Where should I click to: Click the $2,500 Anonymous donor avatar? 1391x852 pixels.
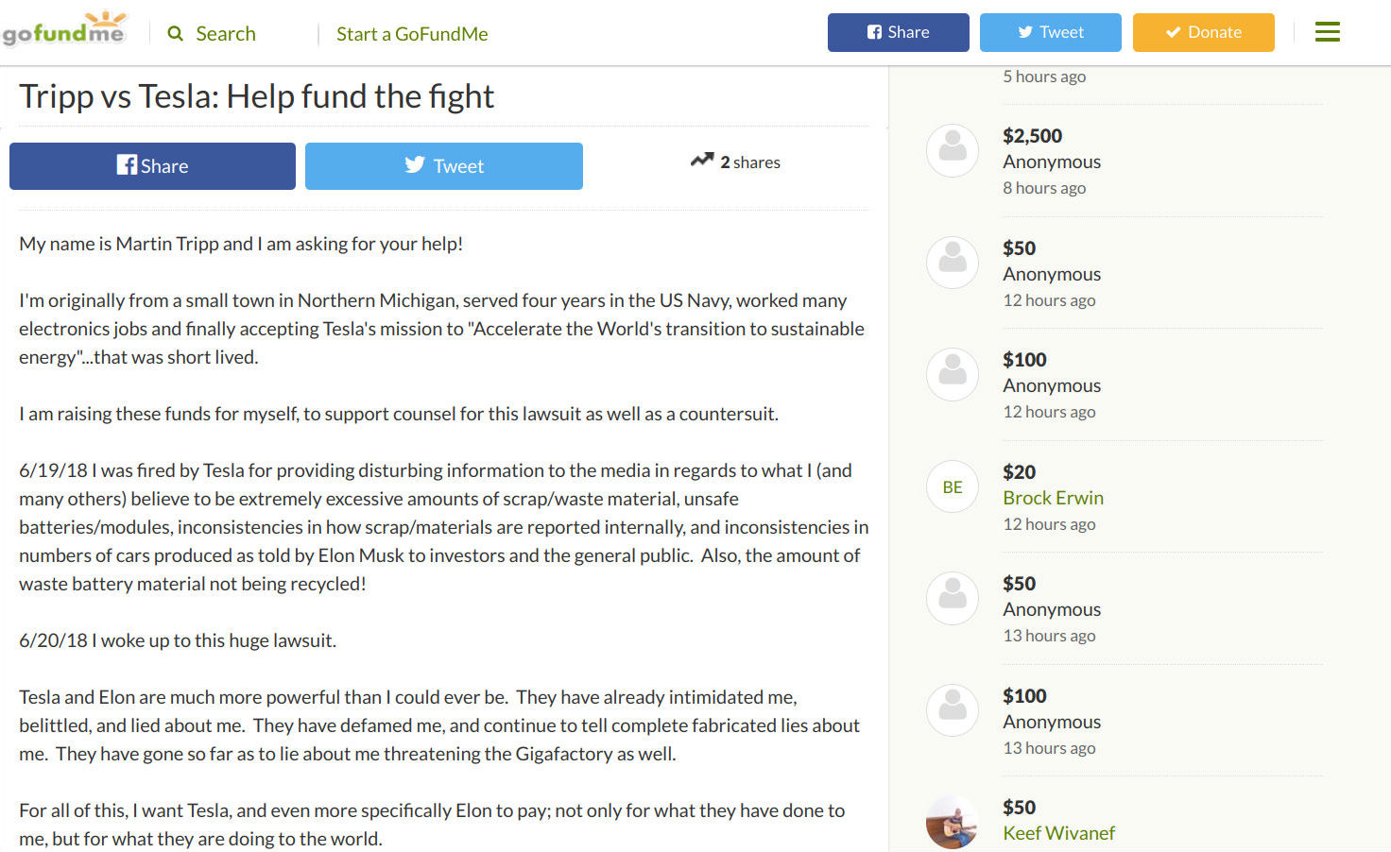pos(953,151)
